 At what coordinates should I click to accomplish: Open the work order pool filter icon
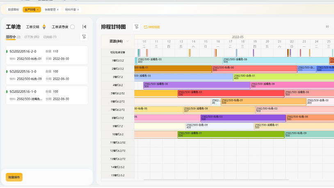click(x=84, y=37)
